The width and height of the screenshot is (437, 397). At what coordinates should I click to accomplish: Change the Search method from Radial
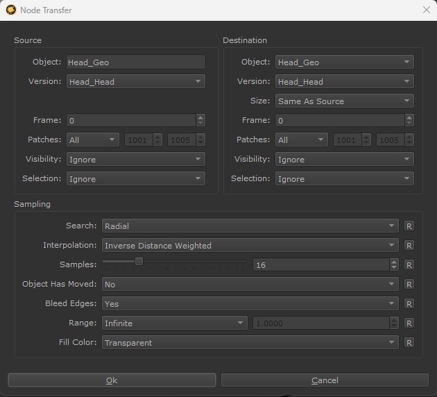click(x=250, y=226)
